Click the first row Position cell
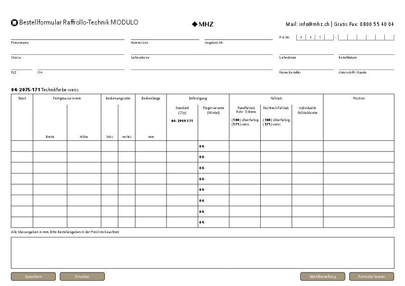The height and width of the screenshot is (286, 405). coord(358,146)
